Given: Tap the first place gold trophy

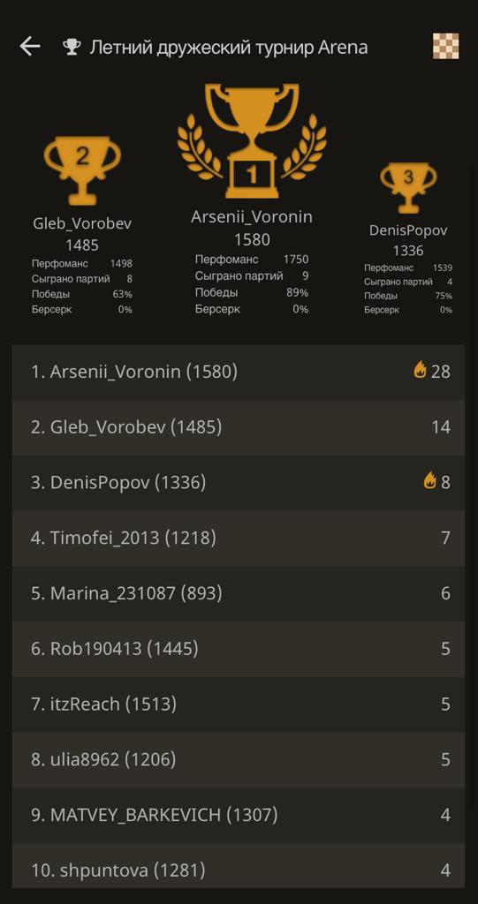Looking at the screenshot, I should pos(253,140).
